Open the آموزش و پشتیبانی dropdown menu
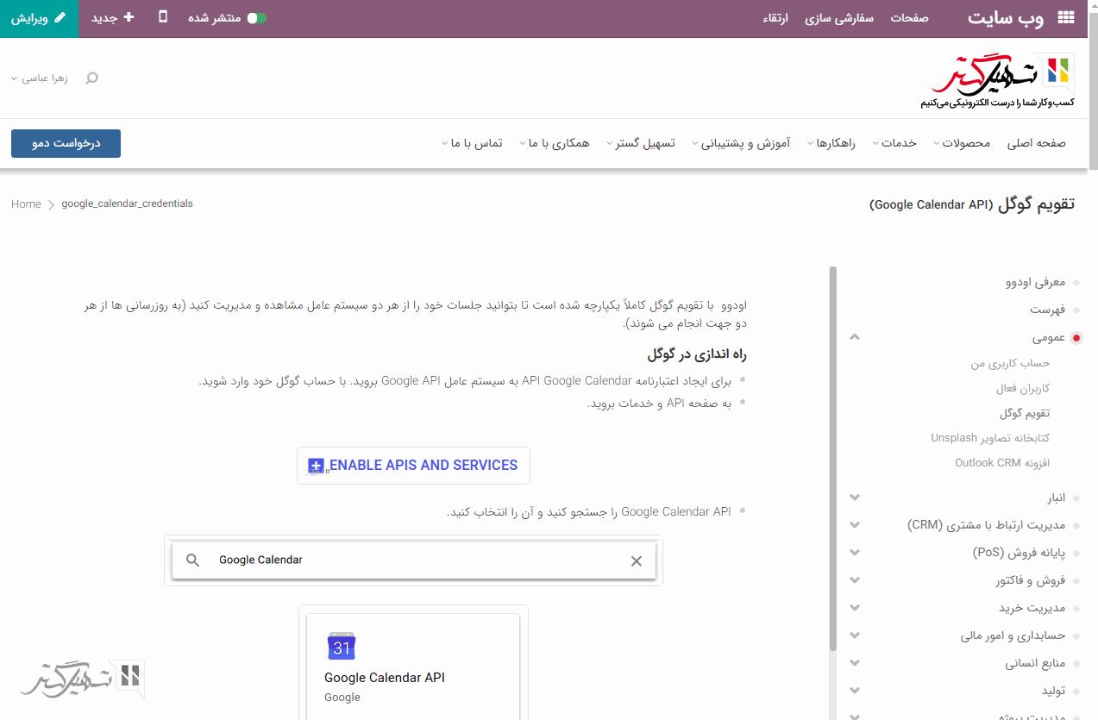 tap(741, 143)
